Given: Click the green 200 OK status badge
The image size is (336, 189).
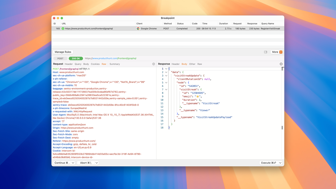Looking at the screenshot, I should coord(76,59).
